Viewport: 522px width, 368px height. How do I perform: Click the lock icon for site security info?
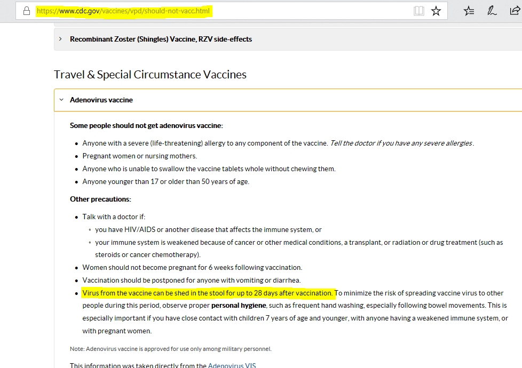click(x=26, y=11)
